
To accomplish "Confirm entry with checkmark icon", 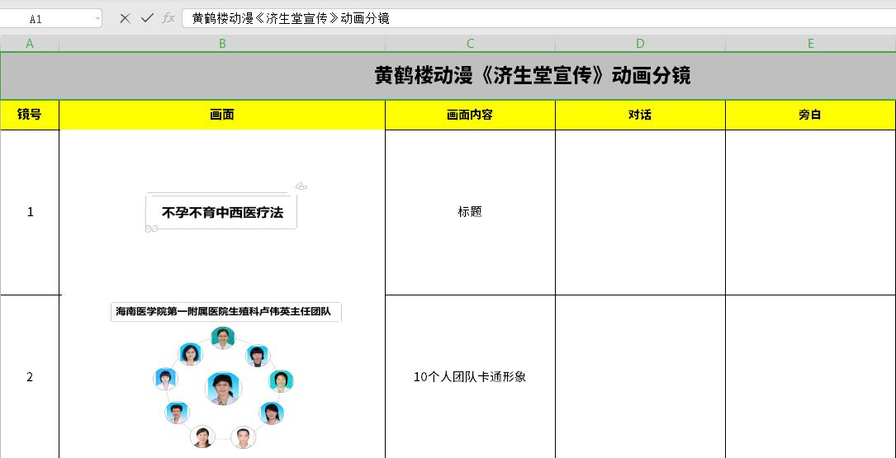I will 147,18.
